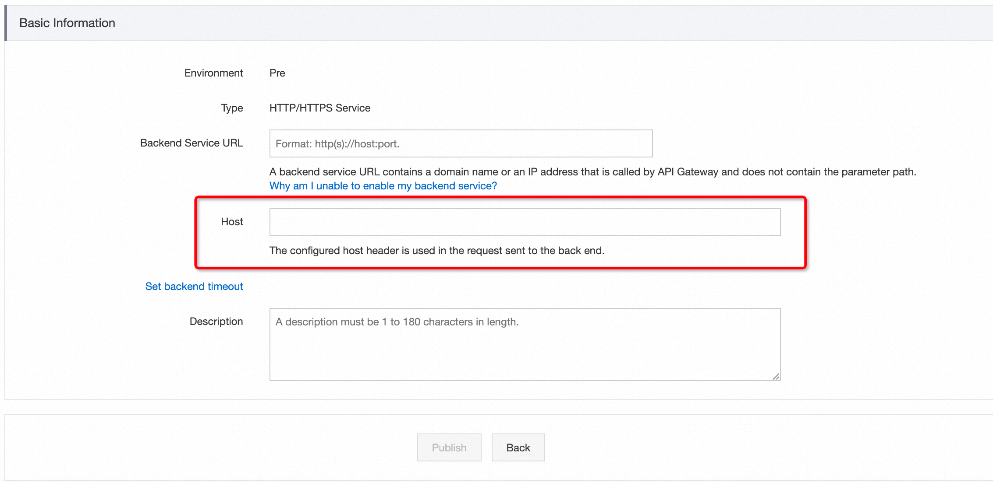
Task: Click the Backend Service URL label
Action: tap(191, 143)
